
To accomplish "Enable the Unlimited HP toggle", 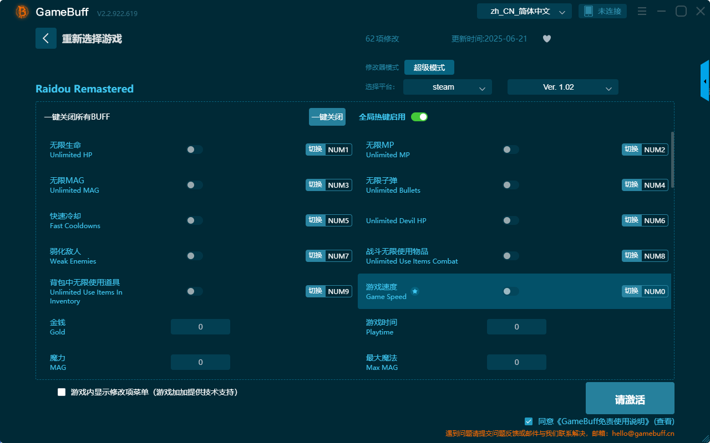I will tap(194, 149).
